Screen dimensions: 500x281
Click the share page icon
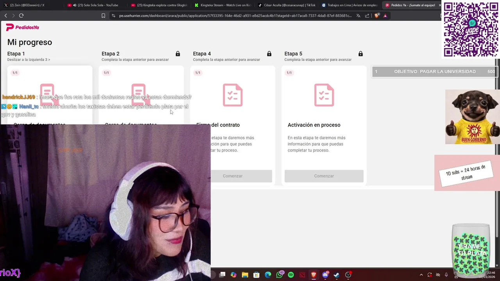point(367,16)
